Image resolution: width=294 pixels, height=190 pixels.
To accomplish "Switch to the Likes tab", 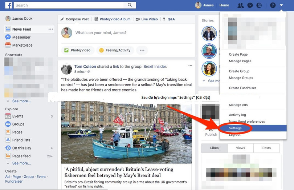I will [214, 148].
